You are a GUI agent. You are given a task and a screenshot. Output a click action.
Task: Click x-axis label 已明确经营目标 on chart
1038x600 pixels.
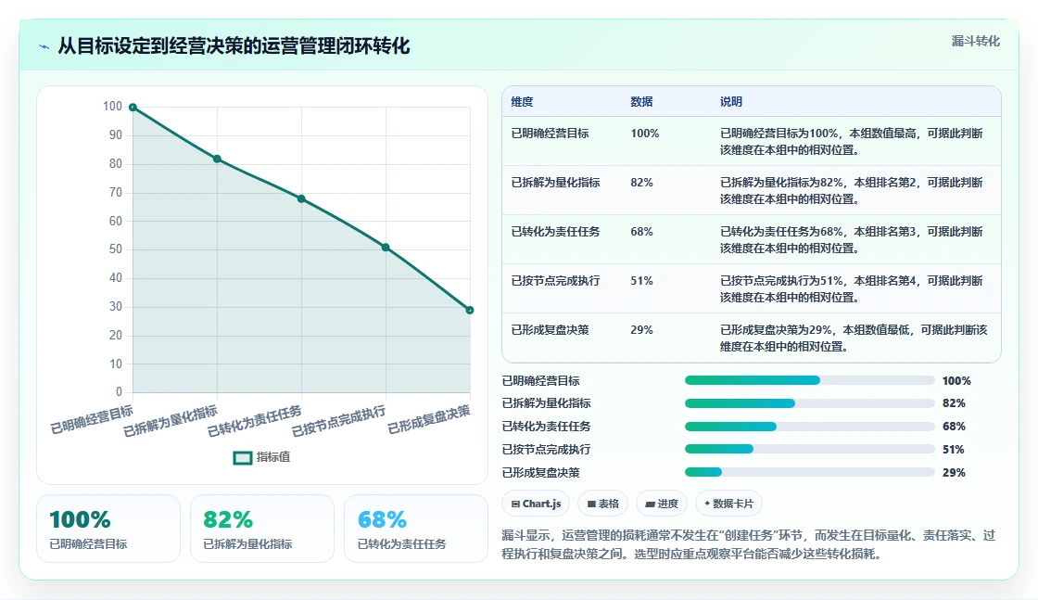pos(92,419)
